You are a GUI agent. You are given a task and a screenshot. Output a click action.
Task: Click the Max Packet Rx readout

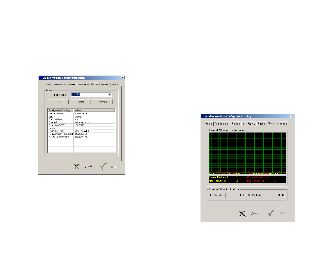(262, 181)
